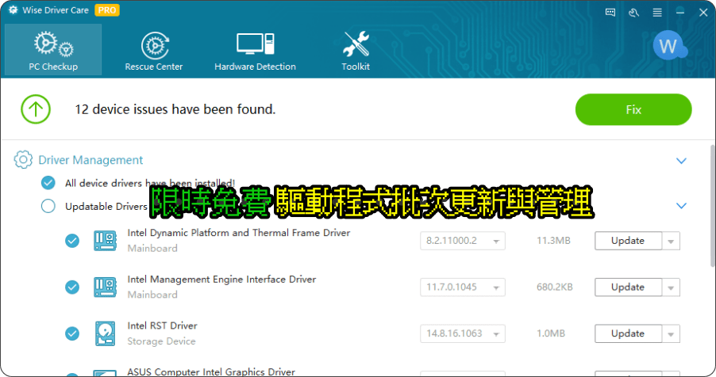Viewport: 716px width, 377px height.
Task: Uncheck Intel RST Driver
Action: [72, 333]
